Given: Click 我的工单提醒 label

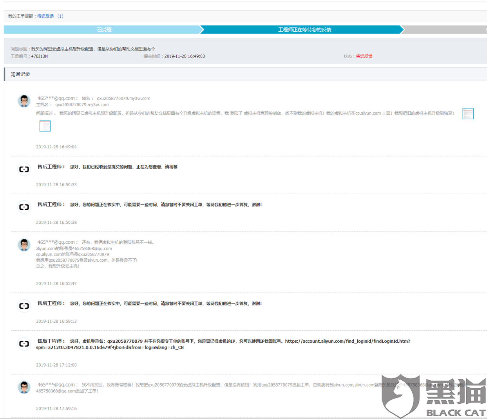Looking at the screenshot, I should point(21,16).
